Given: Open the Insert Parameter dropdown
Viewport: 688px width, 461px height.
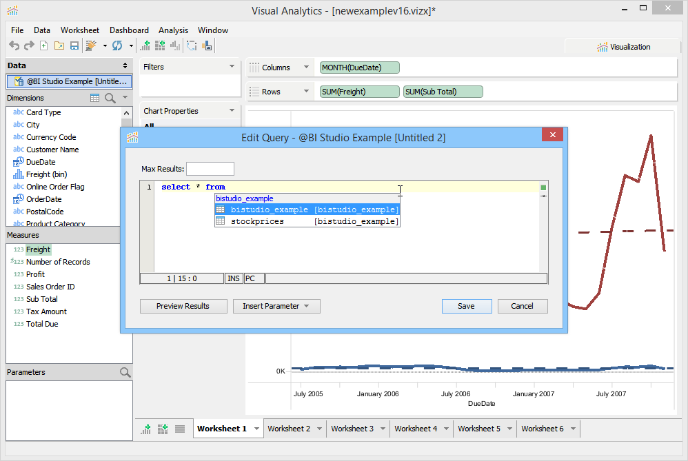Looking at the screenshot, I should [276, 306].
